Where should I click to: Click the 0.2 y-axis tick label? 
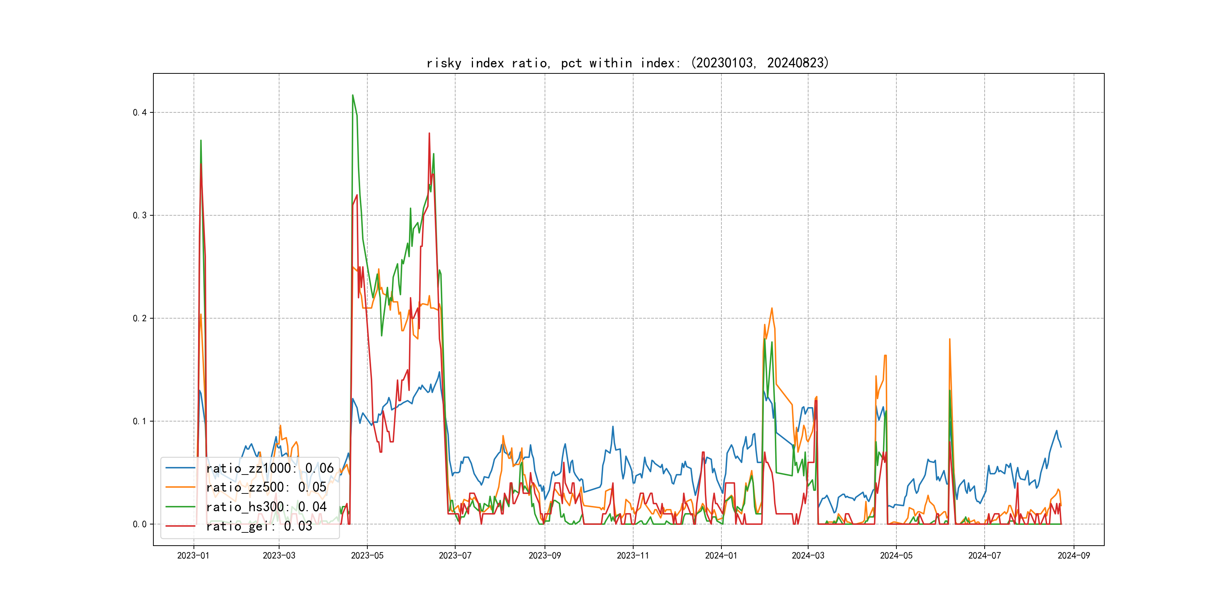pyautogui.click(x=140, y=318)
